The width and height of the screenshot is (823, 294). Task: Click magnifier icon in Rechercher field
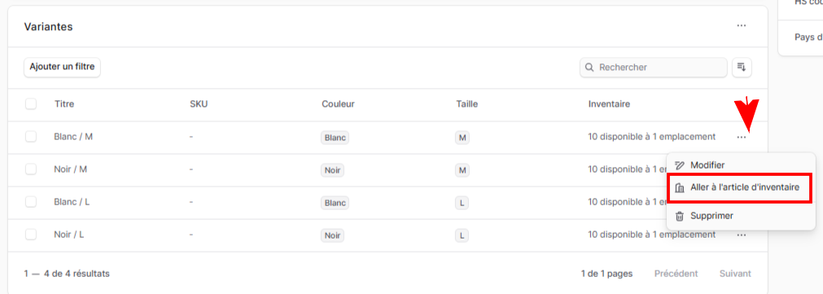pos(589,68)
